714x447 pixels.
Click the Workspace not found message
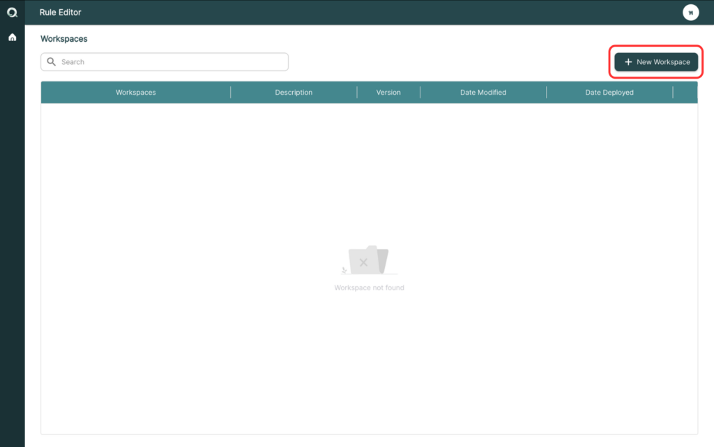pos(369,288)
